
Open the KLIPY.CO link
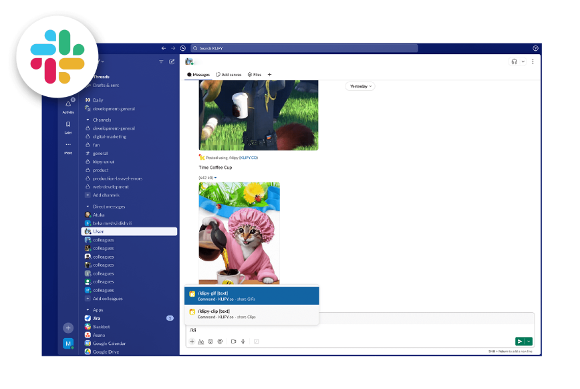click(247, 157)
